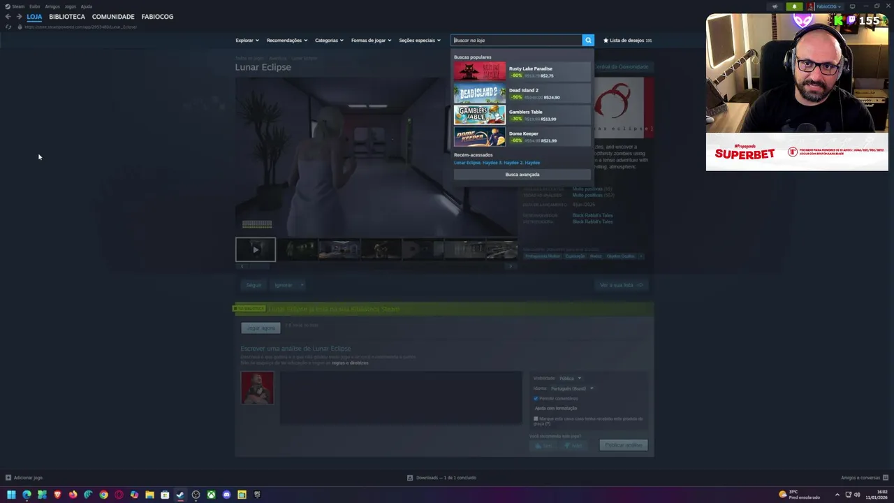Open the Central da Comunidade button

622,67
